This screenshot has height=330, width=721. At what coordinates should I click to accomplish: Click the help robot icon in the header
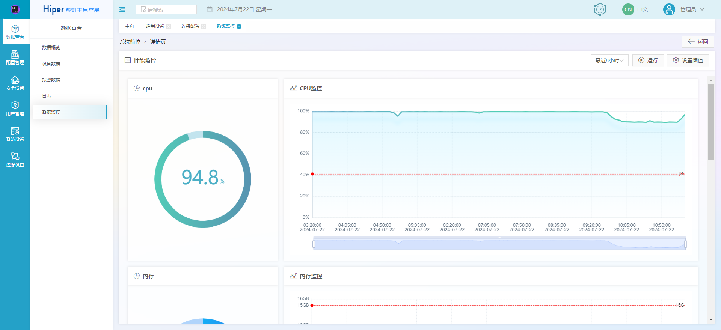600,9
